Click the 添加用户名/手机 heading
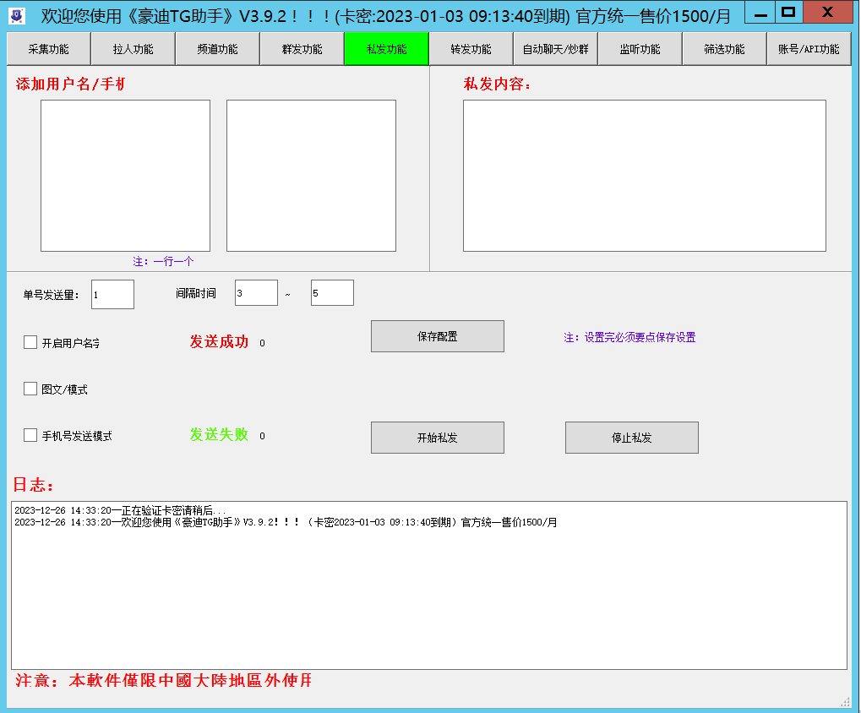The width and height of the screenshot is (861, 713). tap(70, 84)
